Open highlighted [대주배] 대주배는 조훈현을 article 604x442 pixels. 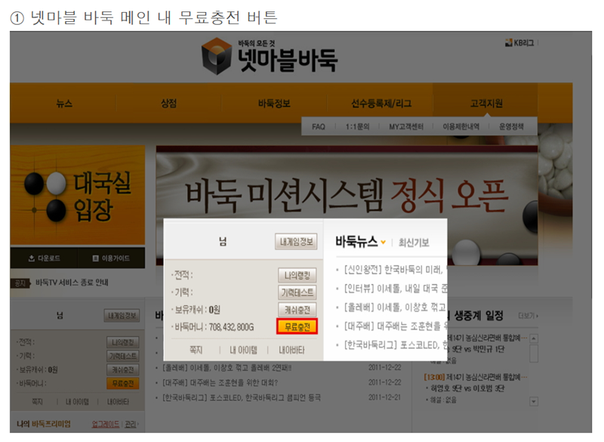pyautogui.click(x=395, y=326)
